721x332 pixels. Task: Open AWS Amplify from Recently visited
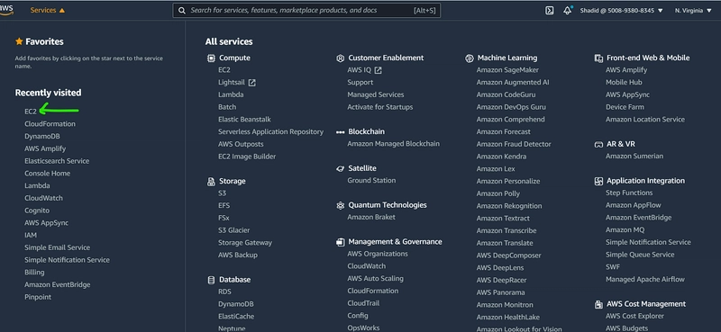pos(45,148)
